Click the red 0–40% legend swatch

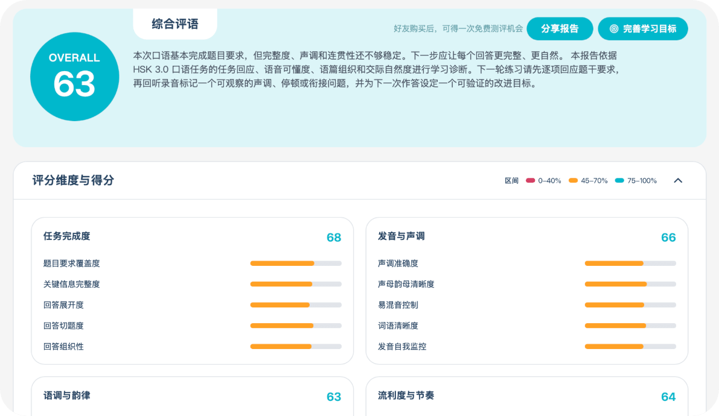(530, 180)
